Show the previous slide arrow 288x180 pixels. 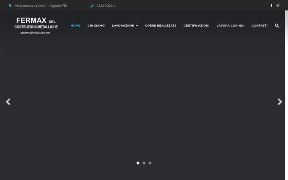8,102
